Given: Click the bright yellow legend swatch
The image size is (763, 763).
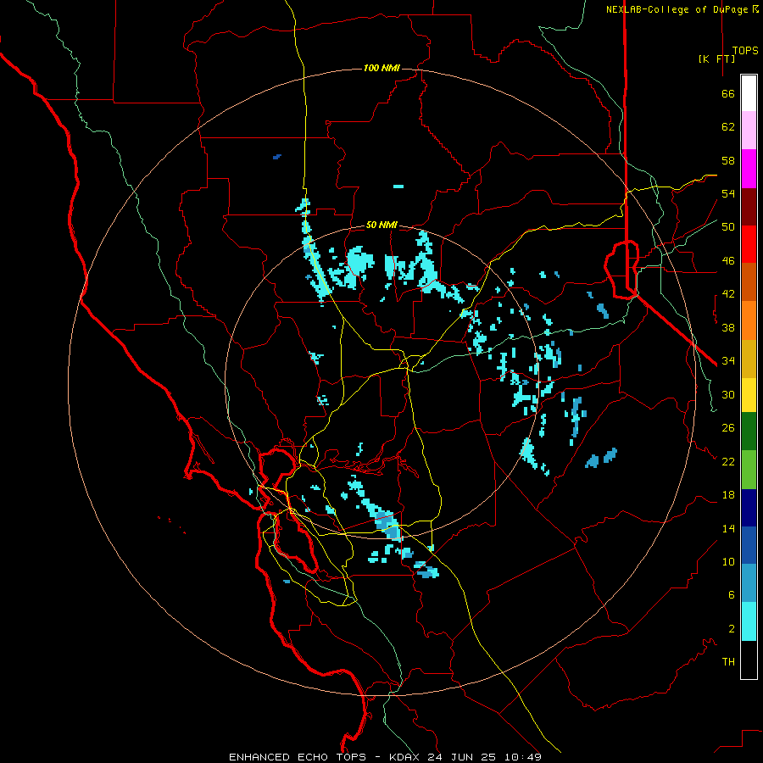Looking at the screenshot, I should click(x=749, y=395).
